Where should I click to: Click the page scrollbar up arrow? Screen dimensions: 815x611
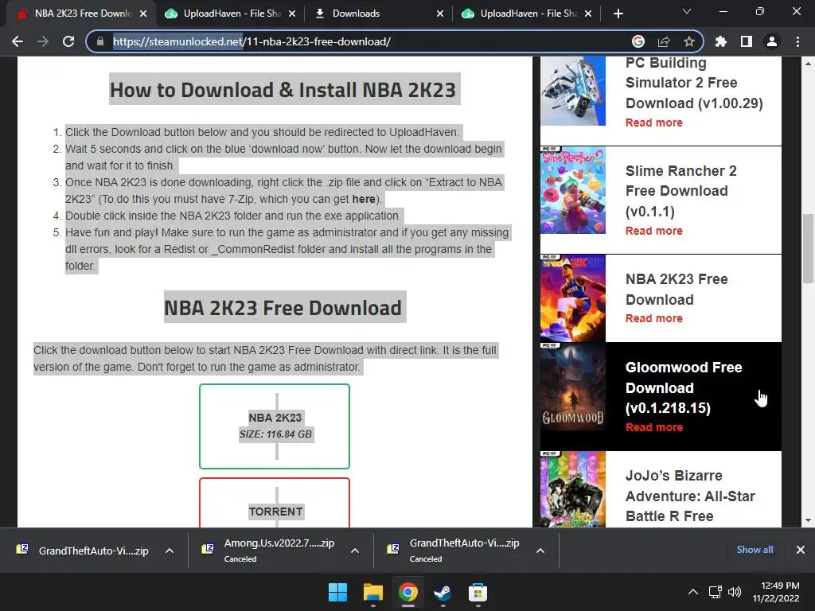(x=808, y=64)
